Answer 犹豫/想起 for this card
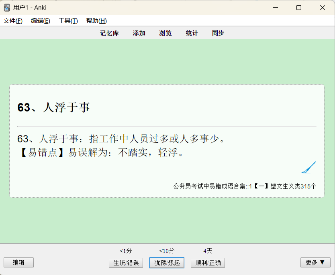The height and width of the screenshot is (275, 335). (x=167, y=263)
